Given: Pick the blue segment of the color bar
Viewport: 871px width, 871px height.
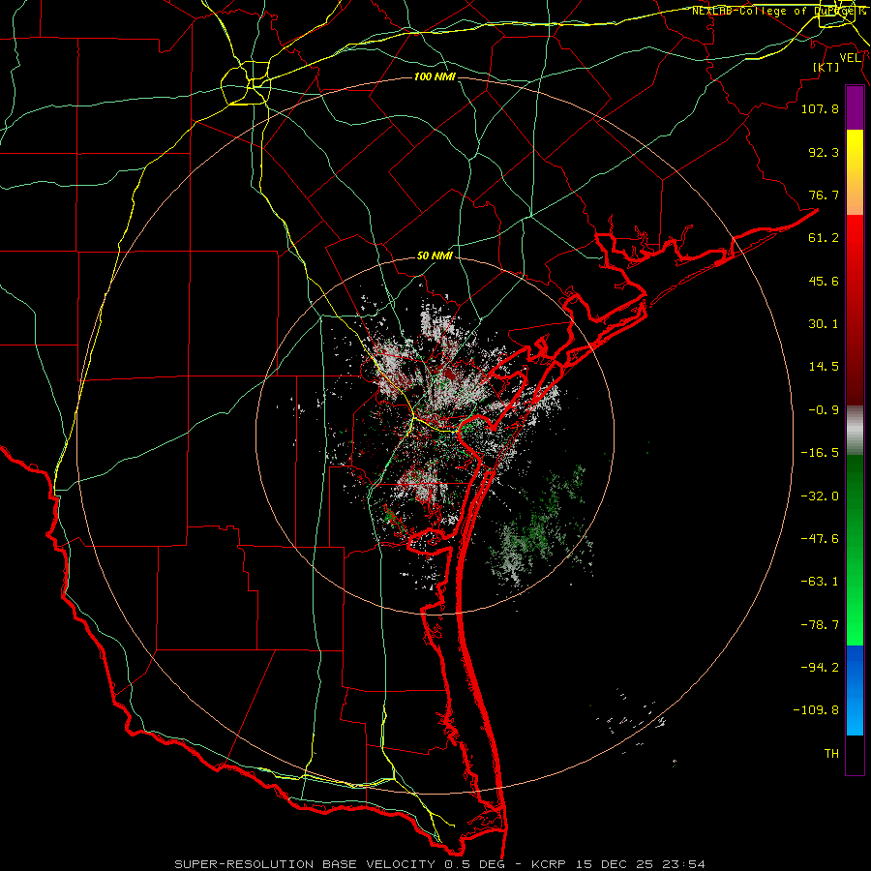Looking at the screenshot, I should click(x=855, y=690).
